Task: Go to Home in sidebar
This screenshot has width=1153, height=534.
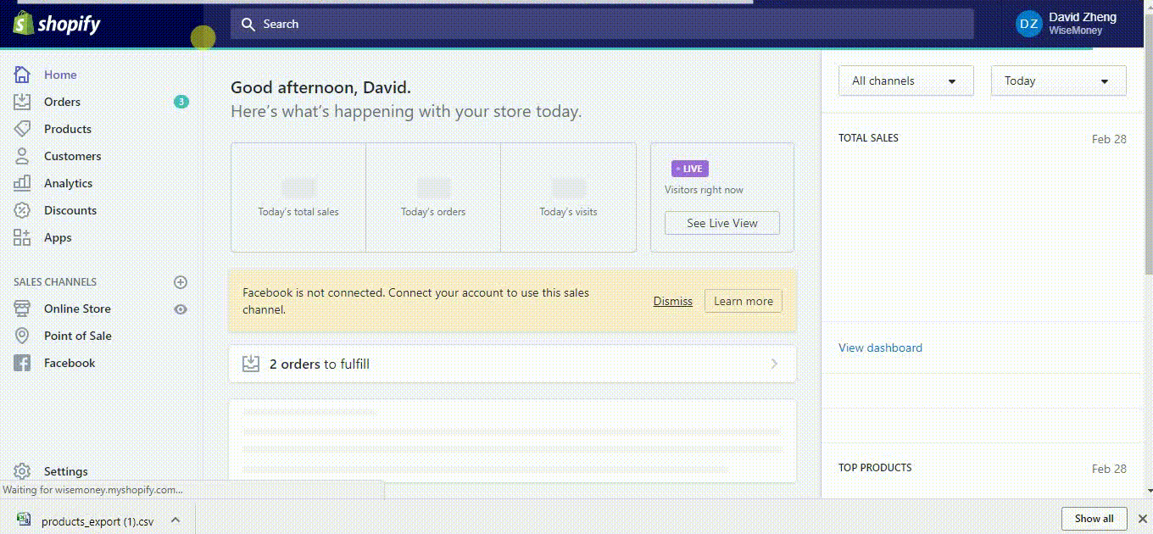Action: click(60, 75)
